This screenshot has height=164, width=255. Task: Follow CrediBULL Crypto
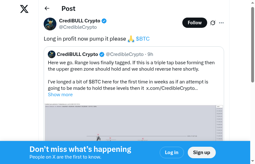[x=194, y=23]
